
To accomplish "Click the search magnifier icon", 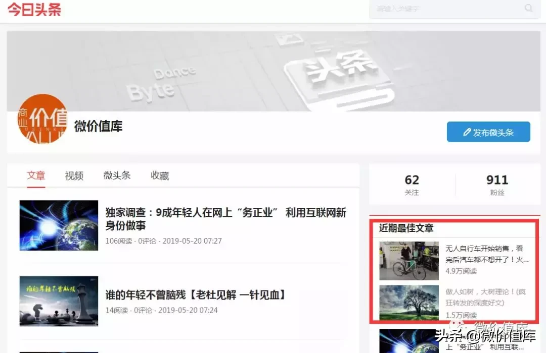I will 528,8.
